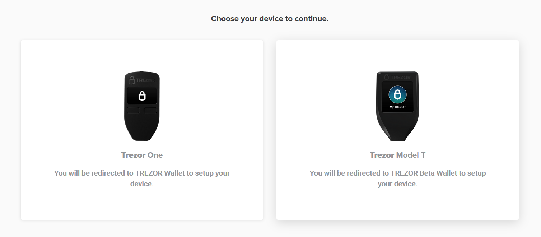Select the Trezor One device image
541x237 pixels.
(x=142, y=106)
